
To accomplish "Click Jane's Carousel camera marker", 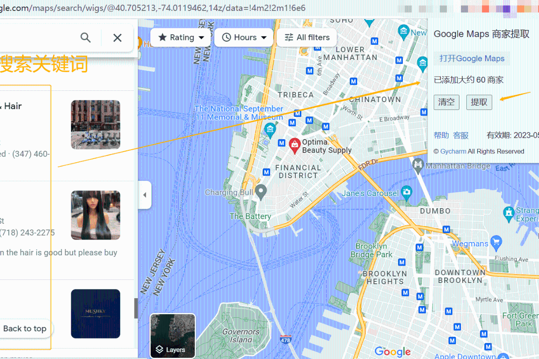I will (406, 192).
